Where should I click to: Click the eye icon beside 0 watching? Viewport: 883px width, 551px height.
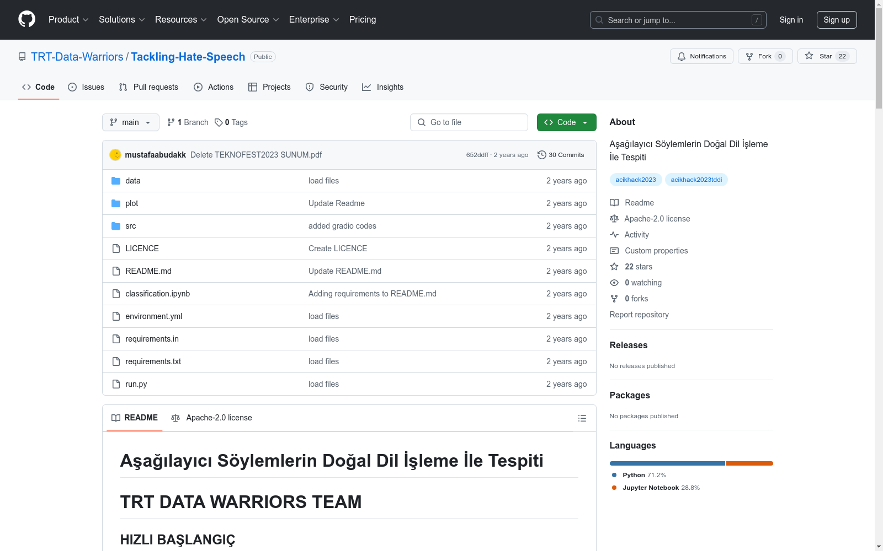tap(614, 283)
